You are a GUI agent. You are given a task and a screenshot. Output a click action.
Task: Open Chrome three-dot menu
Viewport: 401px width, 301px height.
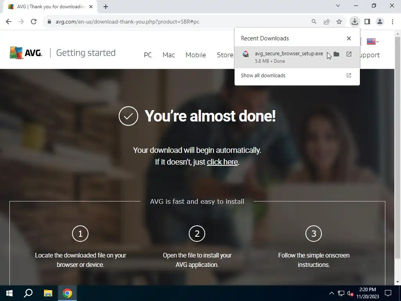(x=392, y=22)
